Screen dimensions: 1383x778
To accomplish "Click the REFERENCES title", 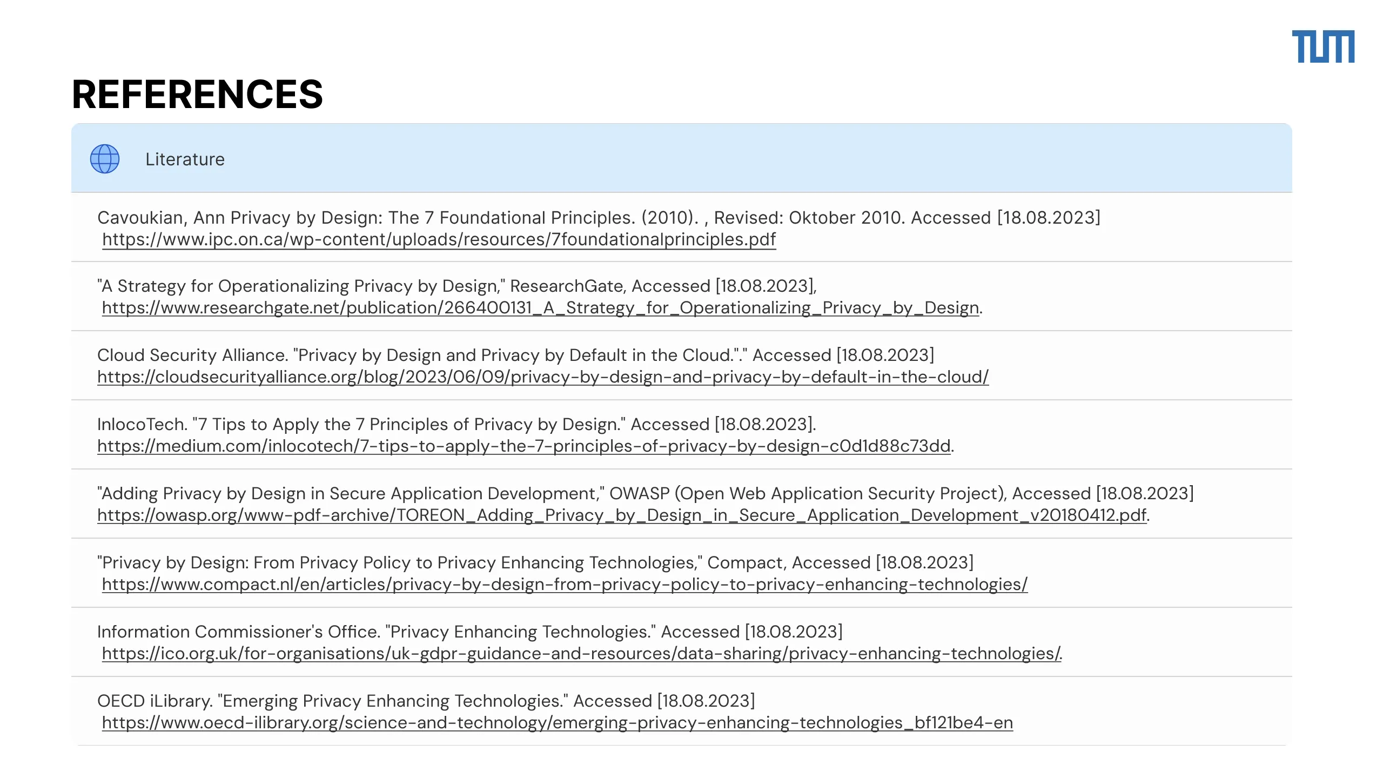I will pos(197,94).
